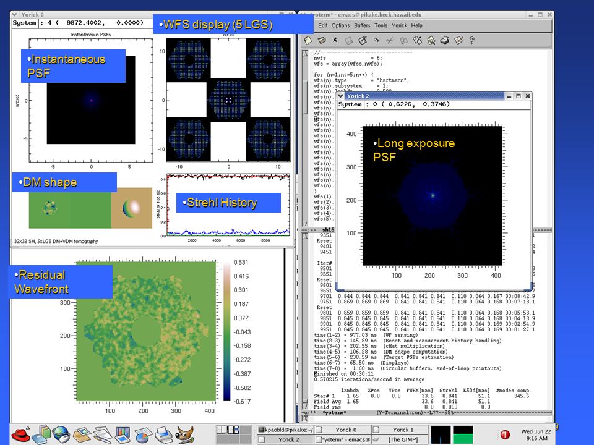Open the Options menu in emacs
This screenshot has width=594, height=445.
340,25
